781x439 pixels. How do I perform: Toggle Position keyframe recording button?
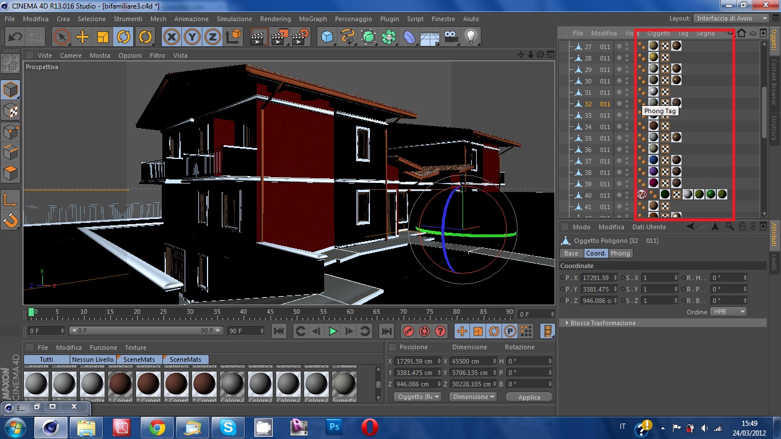click(x=462, y=331)
